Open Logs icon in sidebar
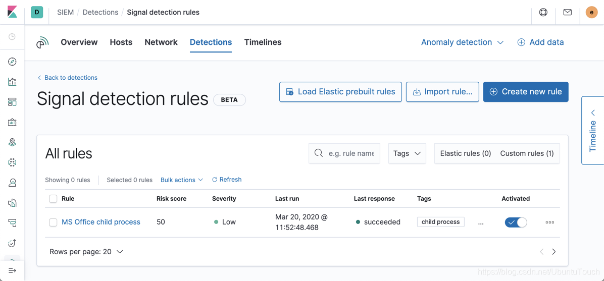Screen dimensions: 604x281 point(12,203)
